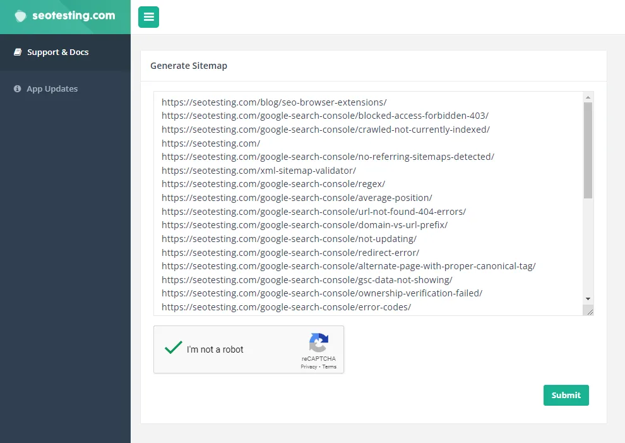Click the xml-sitemap-validator URL line

point(259,171)
